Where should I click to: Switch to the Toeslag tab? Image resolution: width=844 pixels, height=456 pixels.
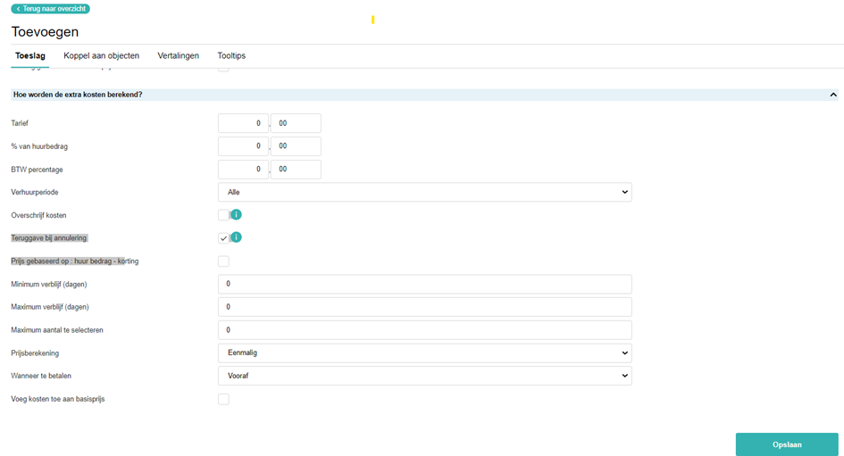(30, 56)
